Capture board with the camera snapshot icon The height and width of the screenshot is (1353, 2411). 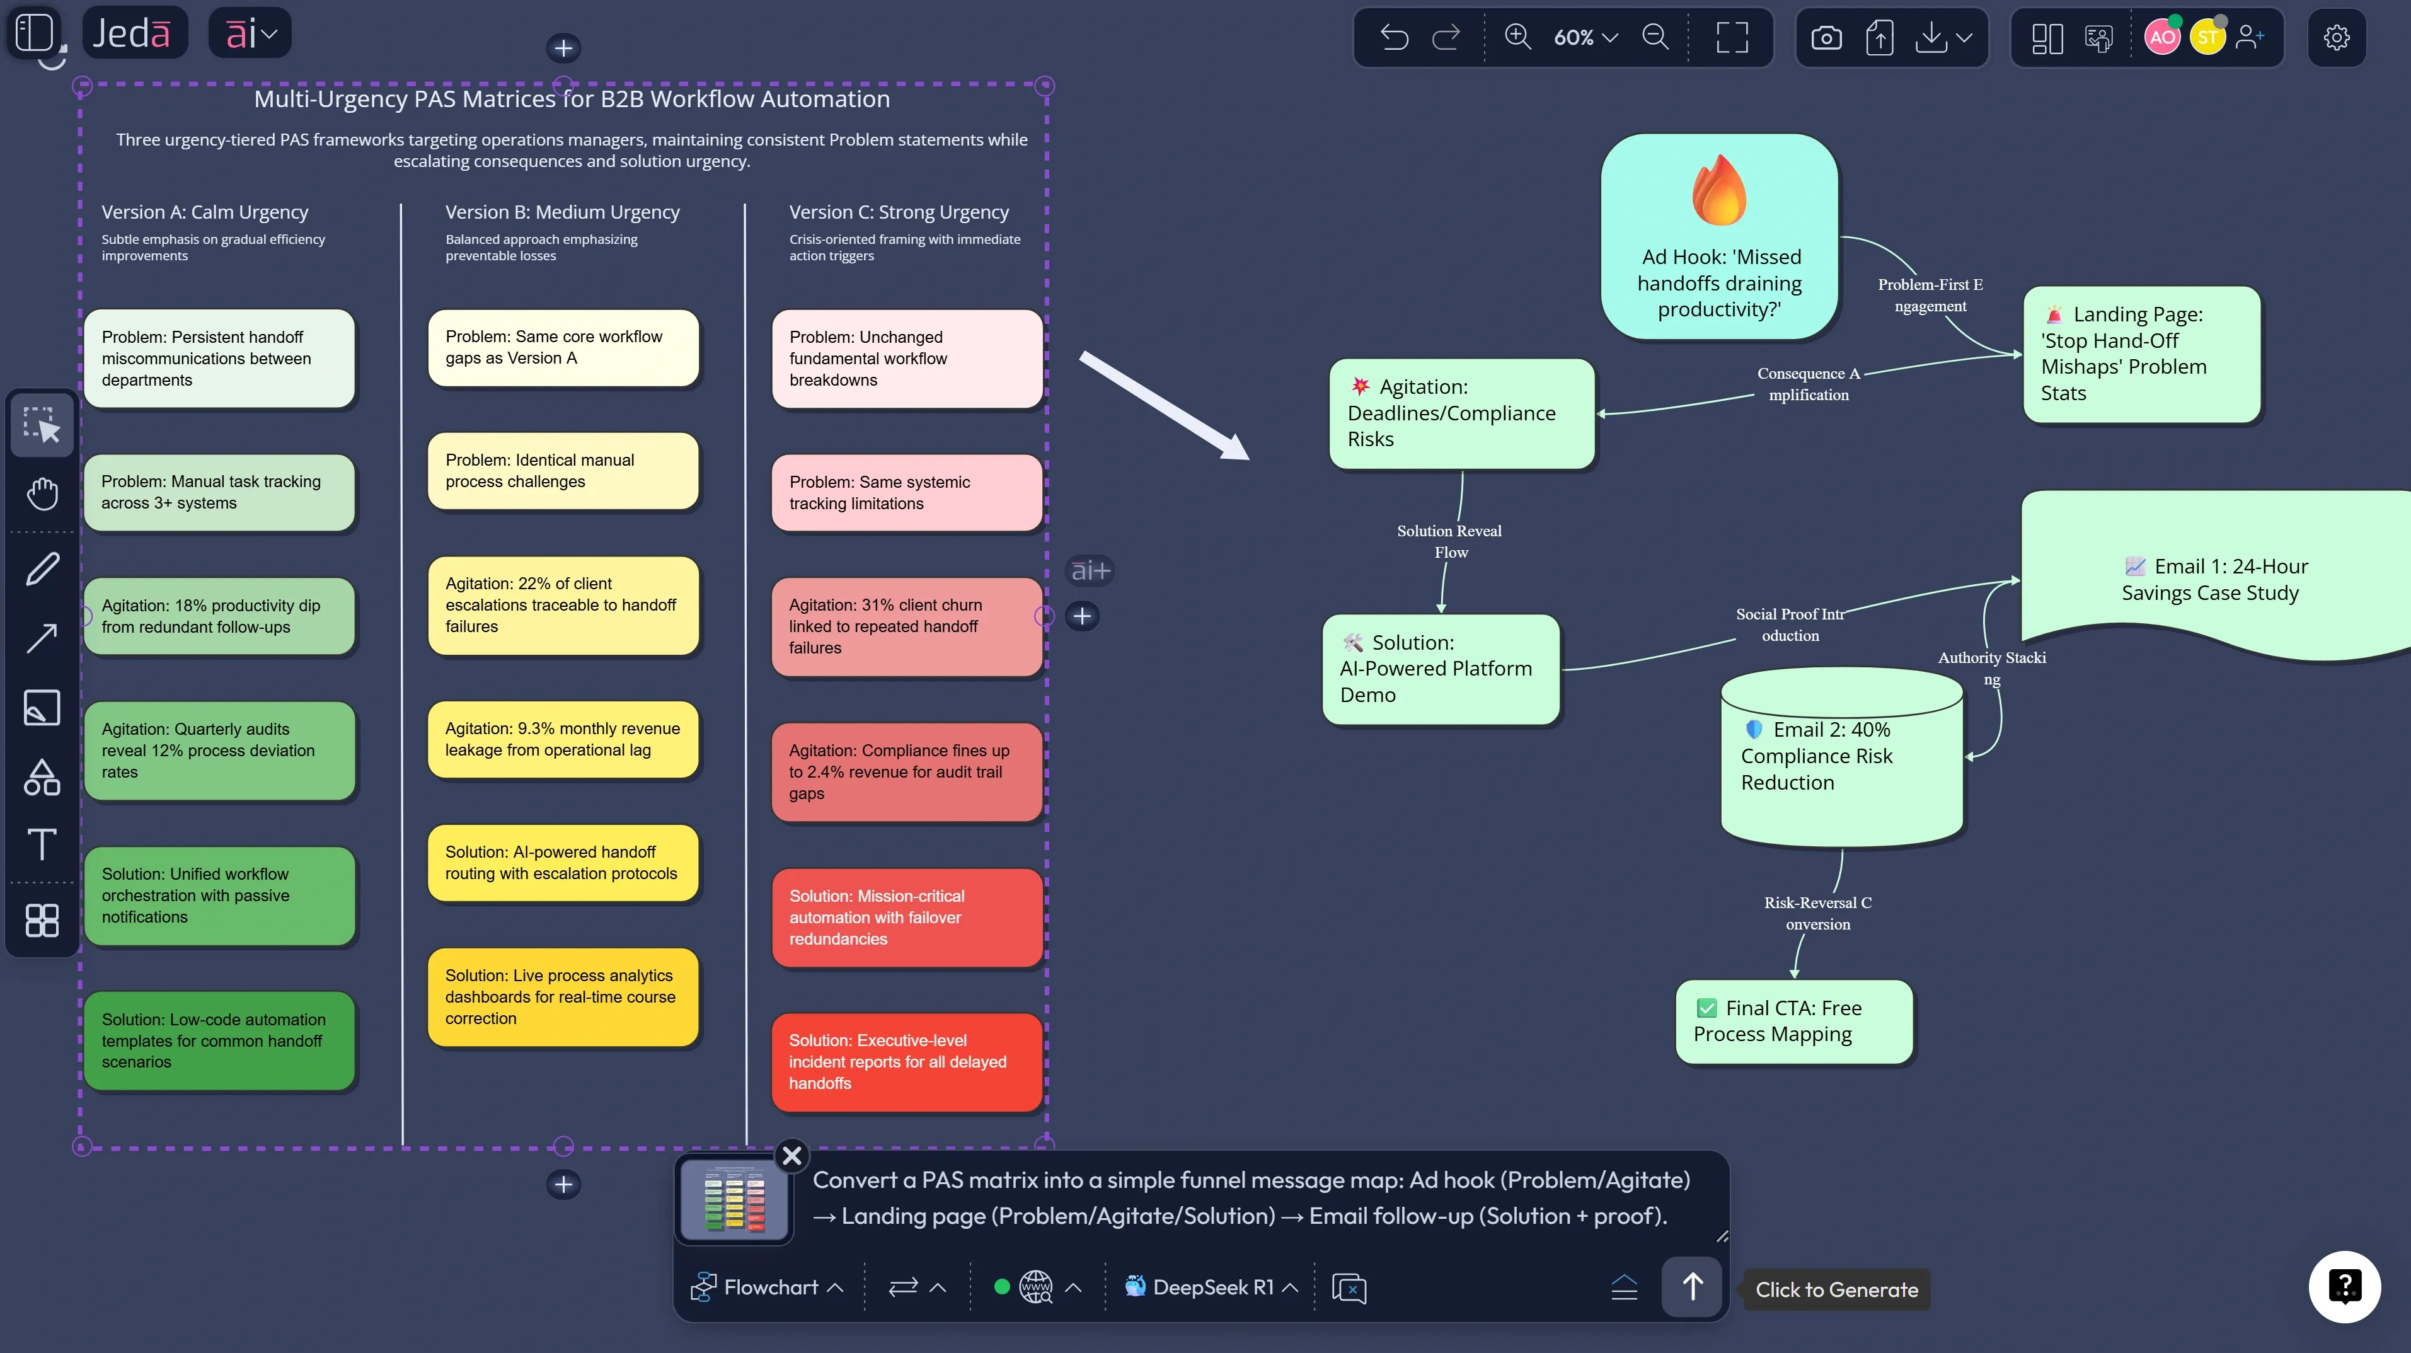[1826, 37]
